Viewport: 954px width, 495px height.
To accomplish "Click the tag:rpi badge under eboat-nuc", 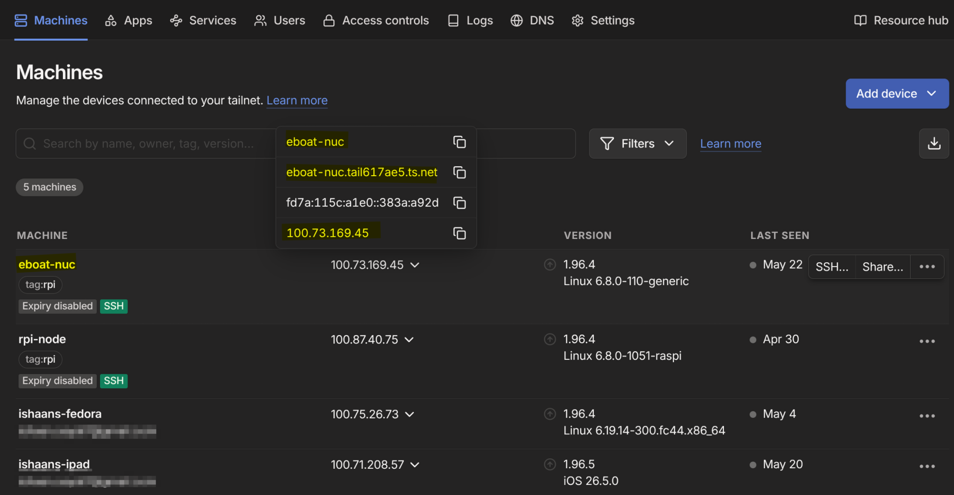I will click(40, 285).
